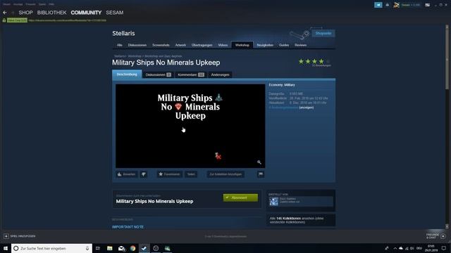This screenshot has height=253, width=451.
Task: Open the Kommentare tab
Action: [191, 74]
